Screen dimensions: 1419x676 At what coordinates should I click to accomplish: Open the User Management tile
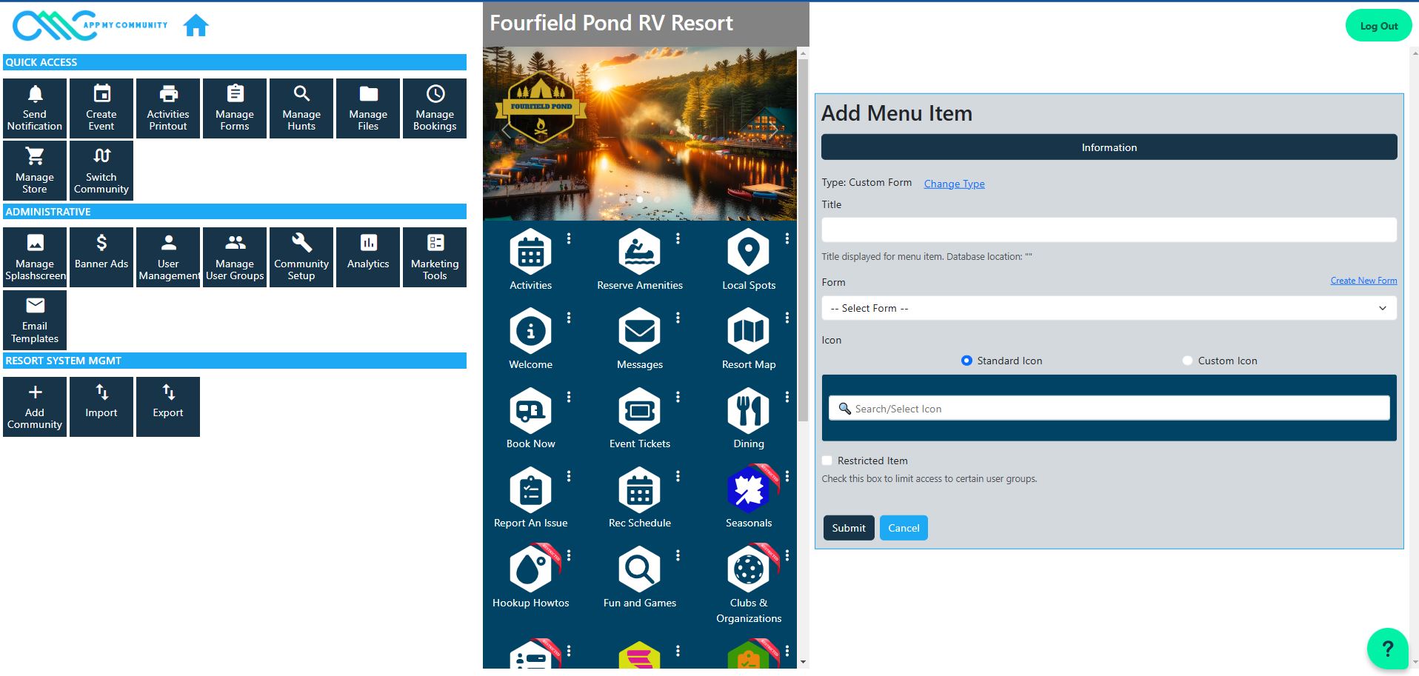click(168, 257)
